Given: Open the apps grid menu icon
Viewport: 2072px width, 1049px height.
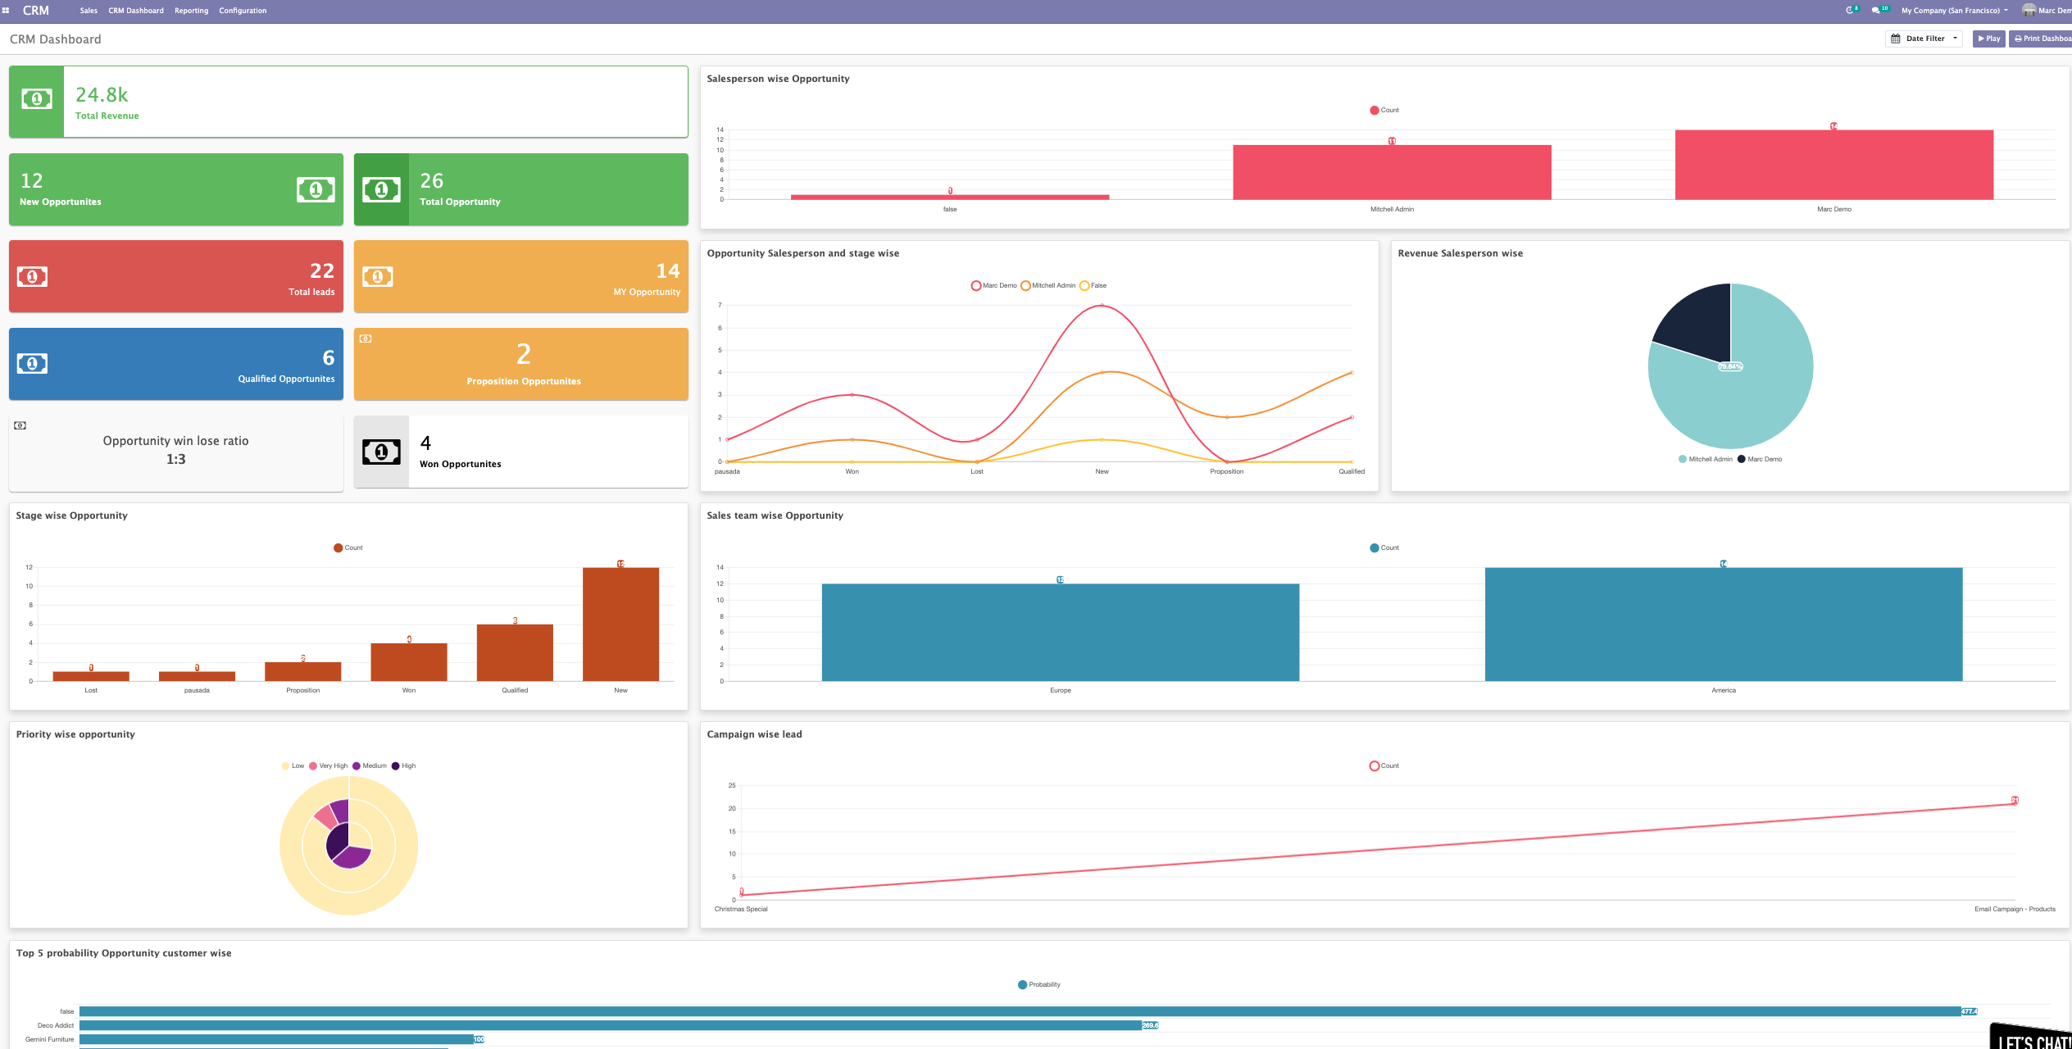Looking at the screenshot, I should [6, 11].
